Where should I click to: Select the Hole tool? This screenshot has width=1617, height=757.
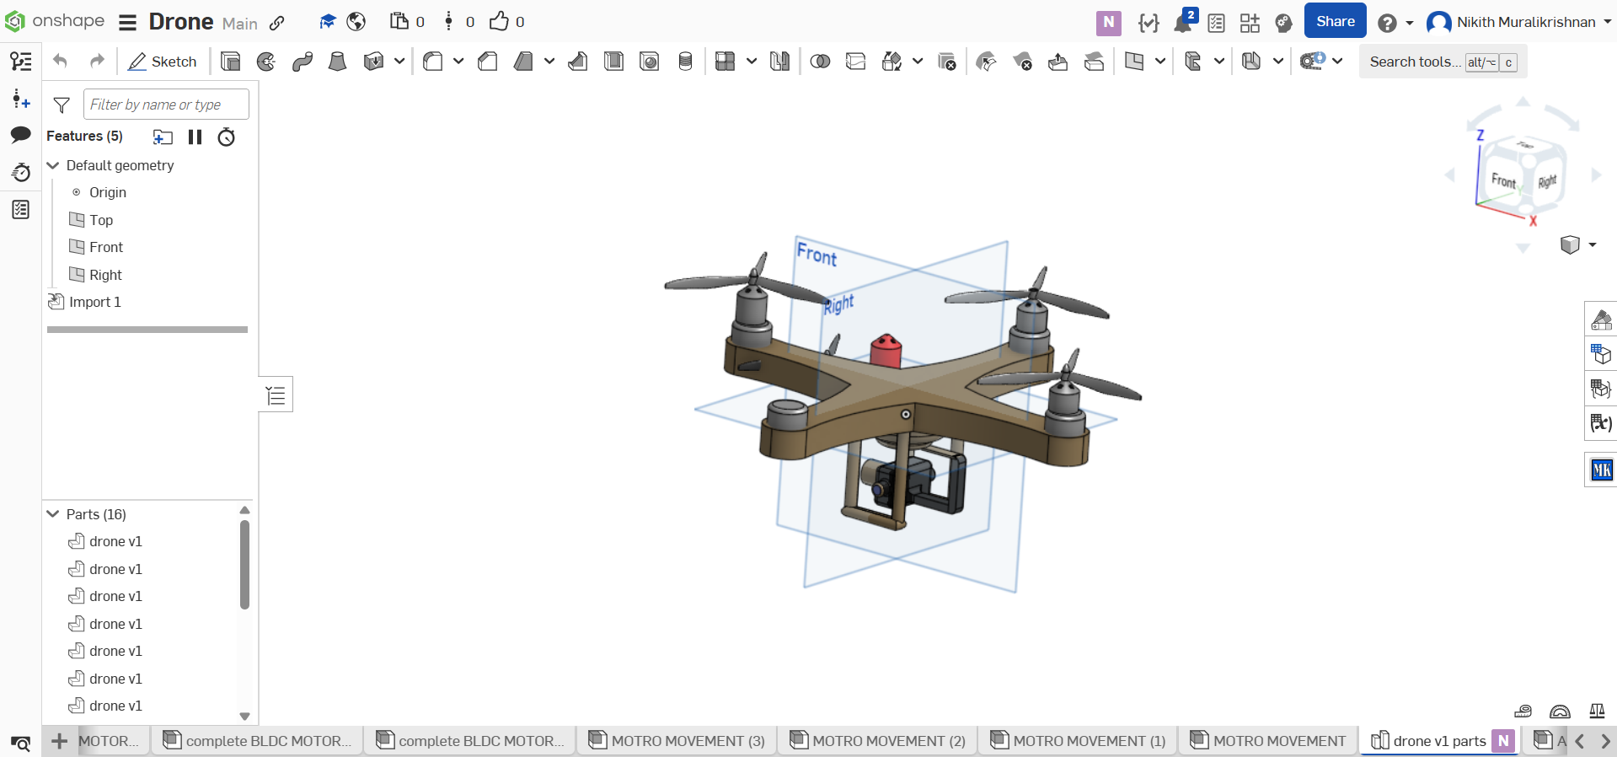point(650,62)
